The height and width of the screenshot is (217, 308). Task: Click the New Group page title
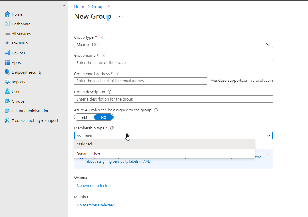[x=93, y=16]
